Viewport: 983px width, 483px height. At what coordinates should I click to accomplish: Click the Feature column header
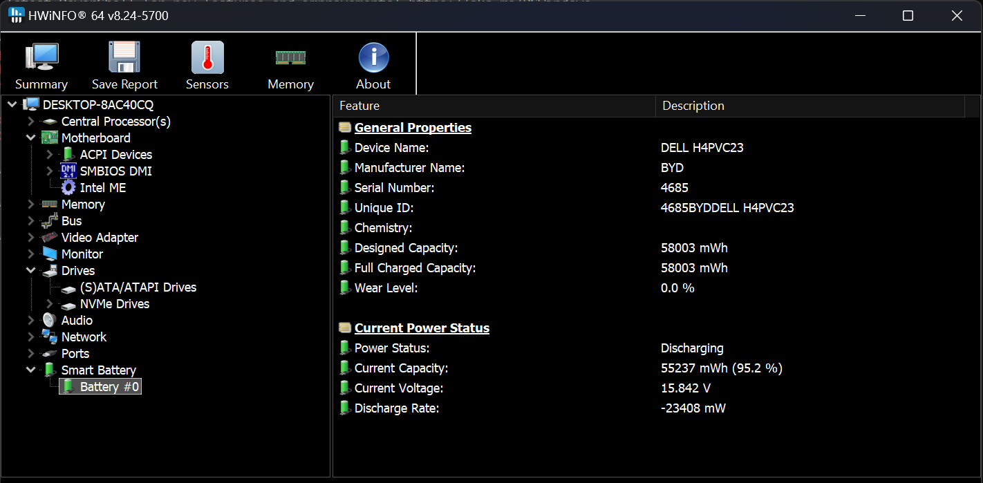click(494, 106)
